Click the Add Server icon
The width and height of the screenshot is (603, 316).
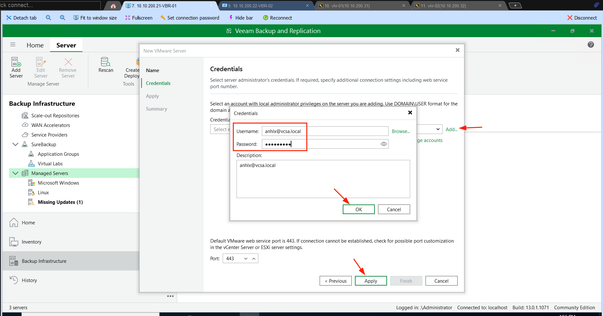pyautogui.click(x=16, y=62)
